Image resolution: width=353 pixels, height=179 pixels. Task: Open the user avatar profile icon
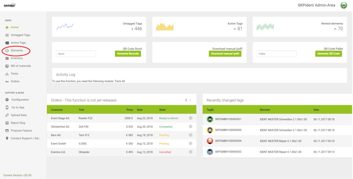(x=344, y=5)
